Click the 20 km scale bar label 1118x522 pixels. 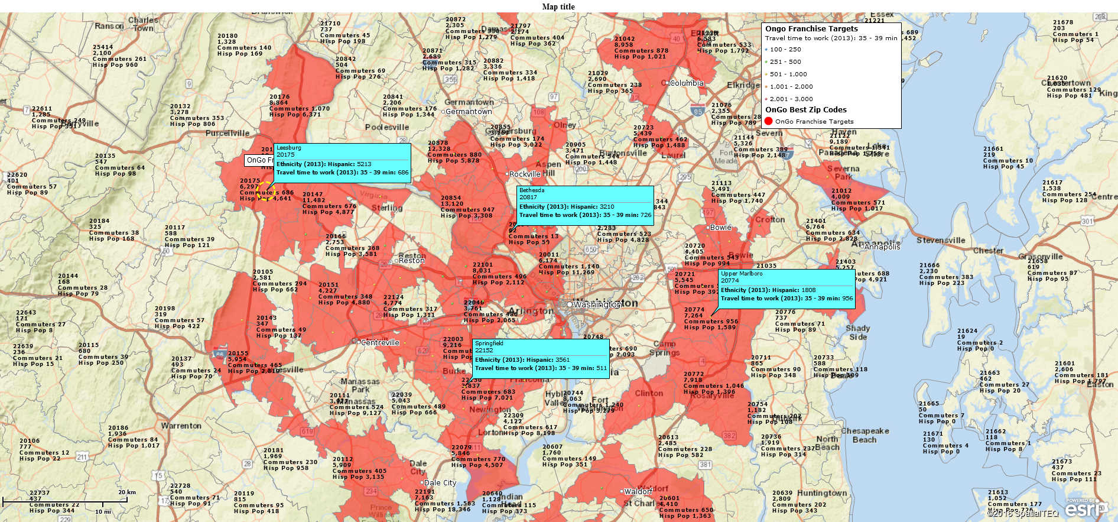(127, 492)
